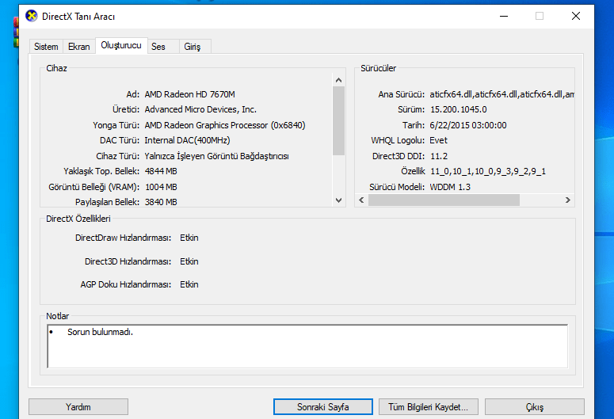Click the Sürücüler horizontal scrollbar thumb
This screenshot has width=614, height=419.
444,200
